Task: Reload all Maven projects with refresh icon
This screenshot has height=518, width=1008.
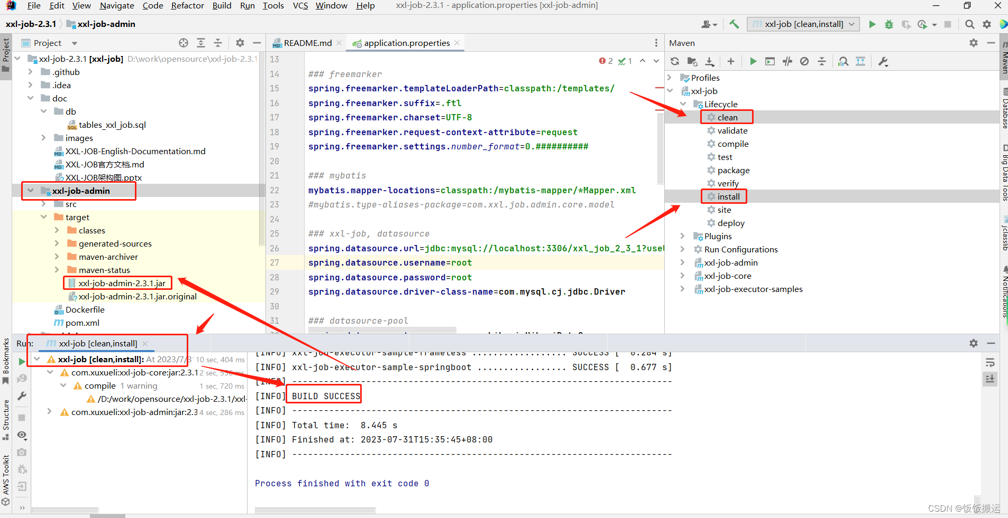Action: pos(675,61)
